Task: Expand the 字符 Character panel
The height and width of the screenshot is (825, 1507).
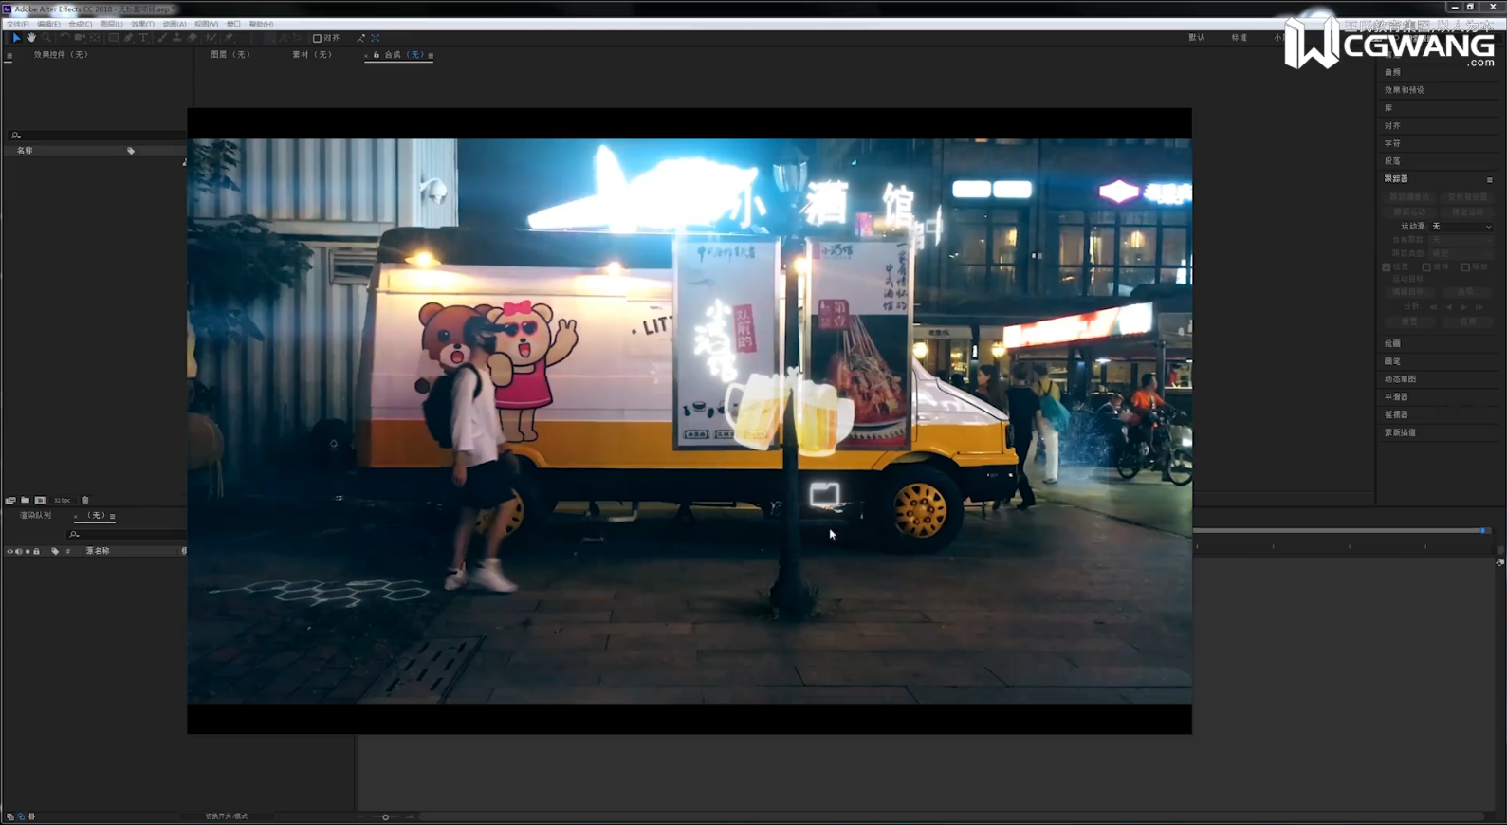Action: [1392, 143]
